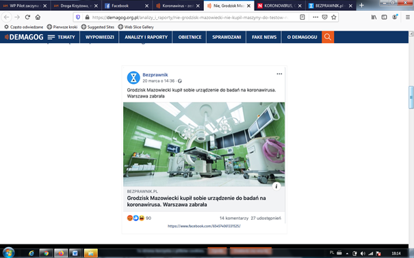Save page to Pocket icon

(x=324, y=17)
